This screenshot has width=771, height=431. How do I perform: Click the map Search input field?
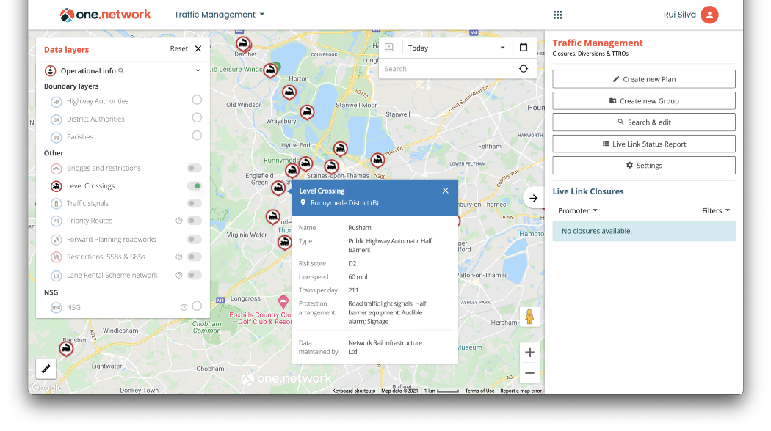[x=445, y=69]
